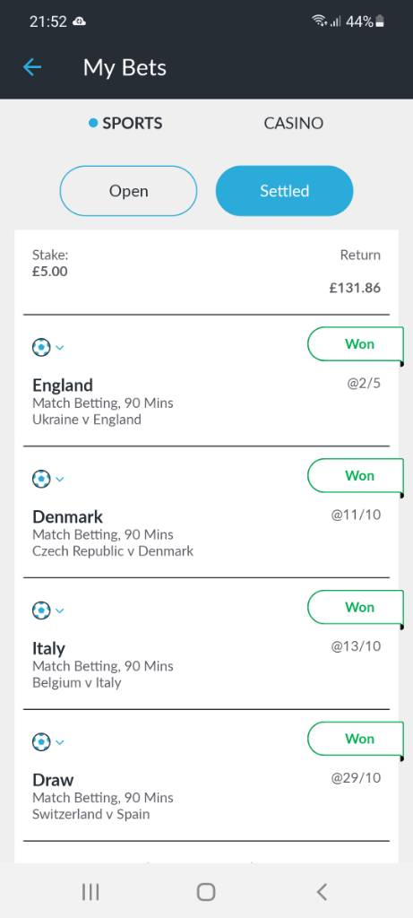Tap the Won badge for England

tap(356, 344)
